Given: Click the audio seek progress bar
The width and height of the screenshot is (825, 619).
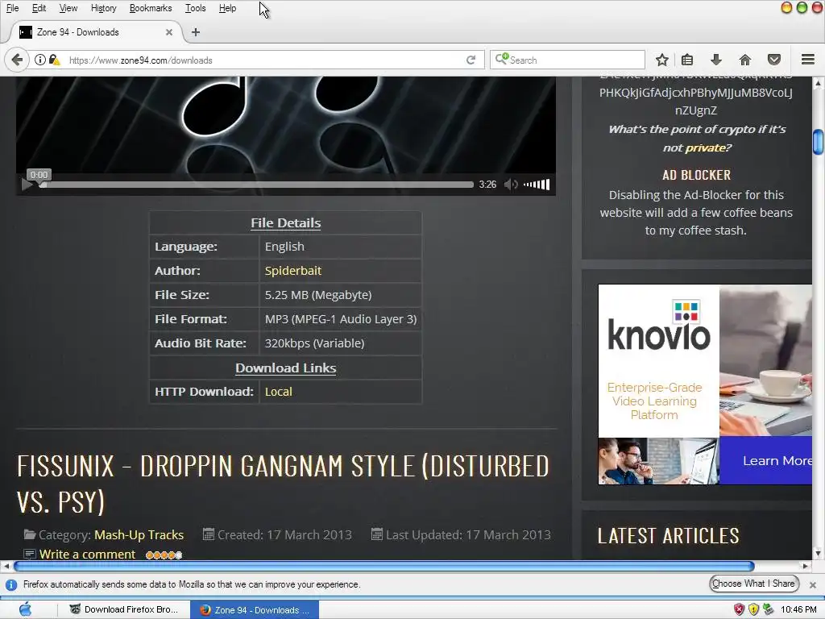Looking at the screenshot, I should (257, 185).
